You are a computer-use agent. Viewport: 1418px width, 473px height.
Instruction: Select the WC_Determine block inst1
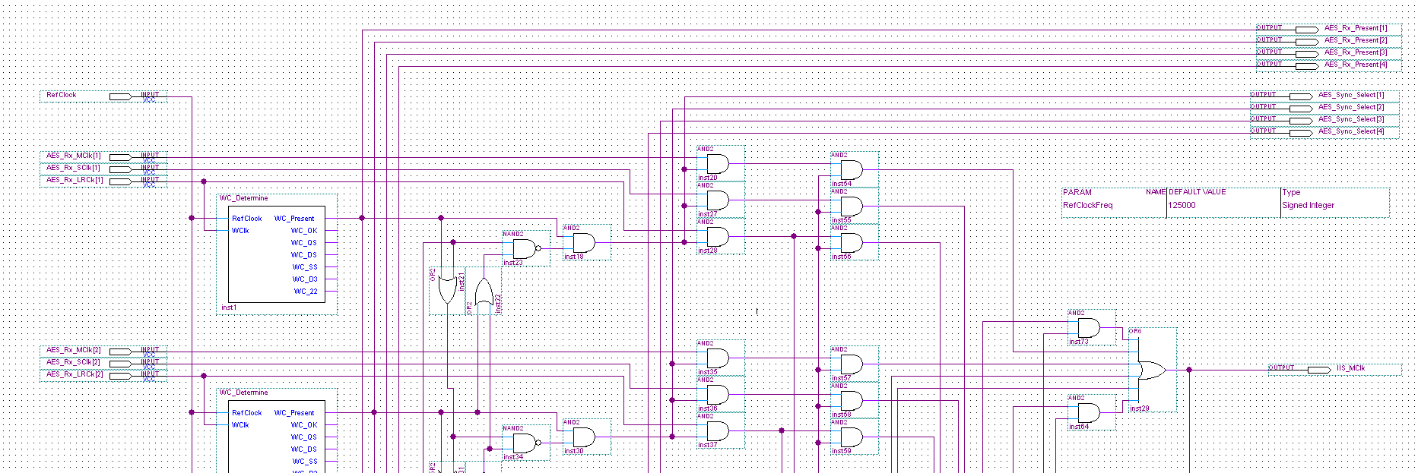277,254
